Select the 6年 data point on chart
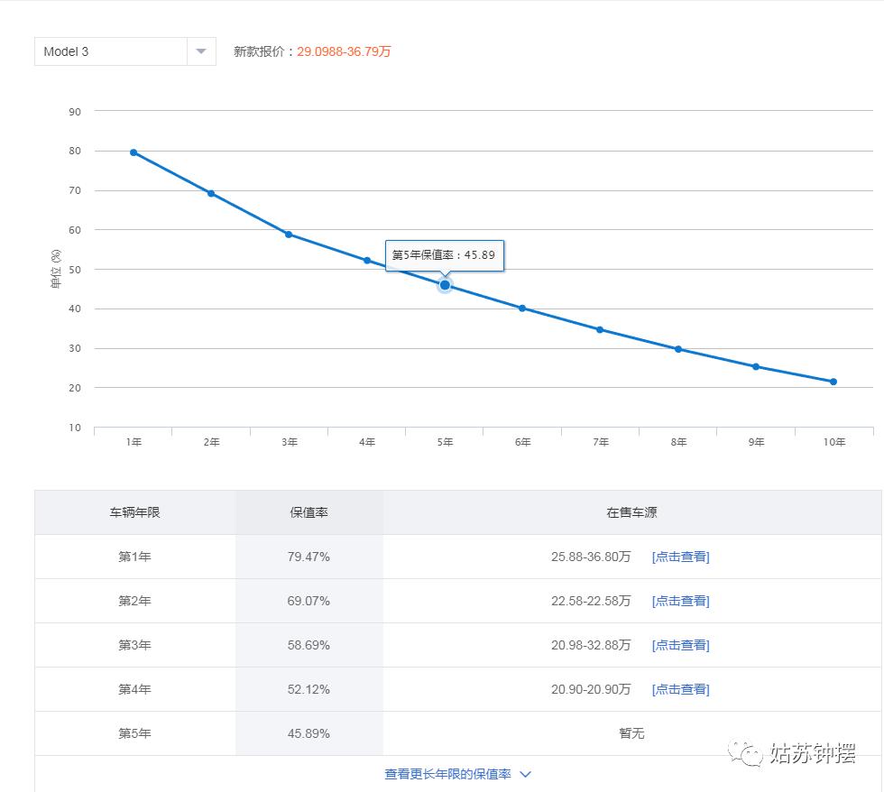Image resolution: width=884 pixels, height=792 pixels. (522, 309)
